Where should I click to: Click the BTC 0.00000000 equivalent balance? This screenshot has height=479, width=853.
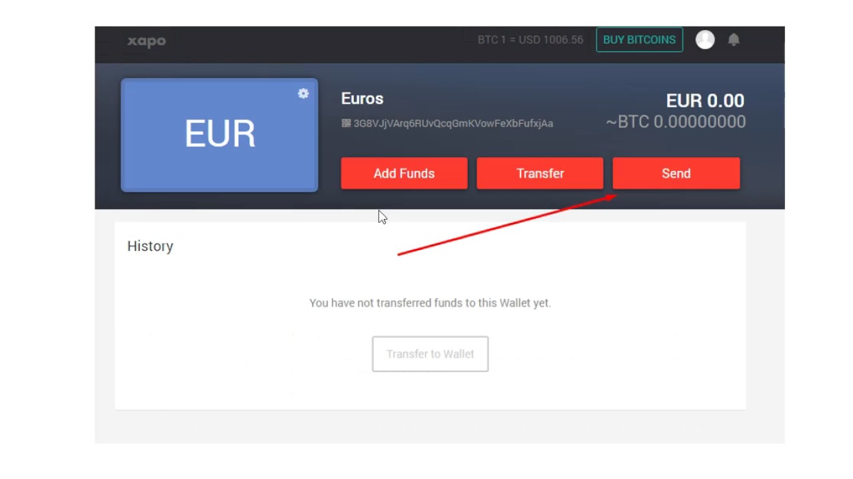[x=676, y=122]
